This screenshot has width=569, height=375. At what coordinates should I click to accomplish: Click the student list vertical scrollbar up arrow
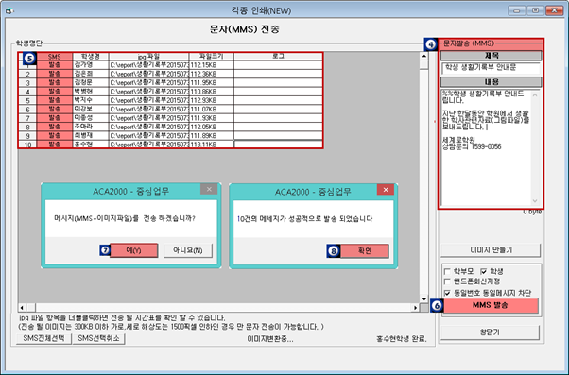click(423, 57)
